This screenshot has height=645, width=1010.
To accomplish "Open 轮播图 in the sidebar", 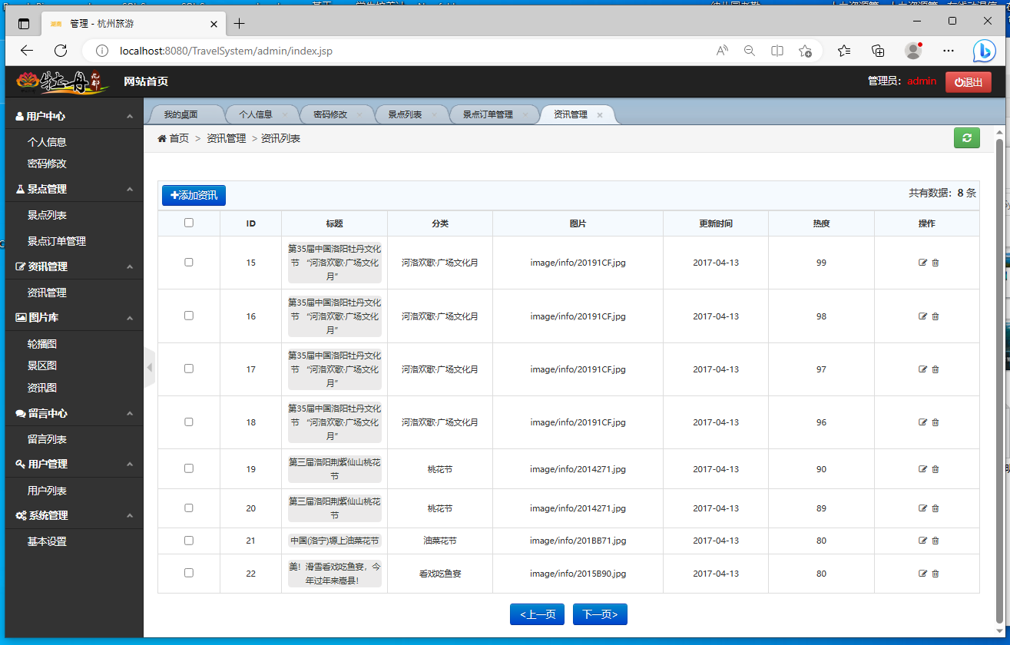I will (x=42, y=344).
